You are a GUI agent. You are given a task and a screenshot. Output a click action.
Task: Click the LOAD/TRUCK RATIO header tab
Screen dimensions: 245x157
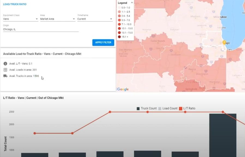[x=15, y=4]
